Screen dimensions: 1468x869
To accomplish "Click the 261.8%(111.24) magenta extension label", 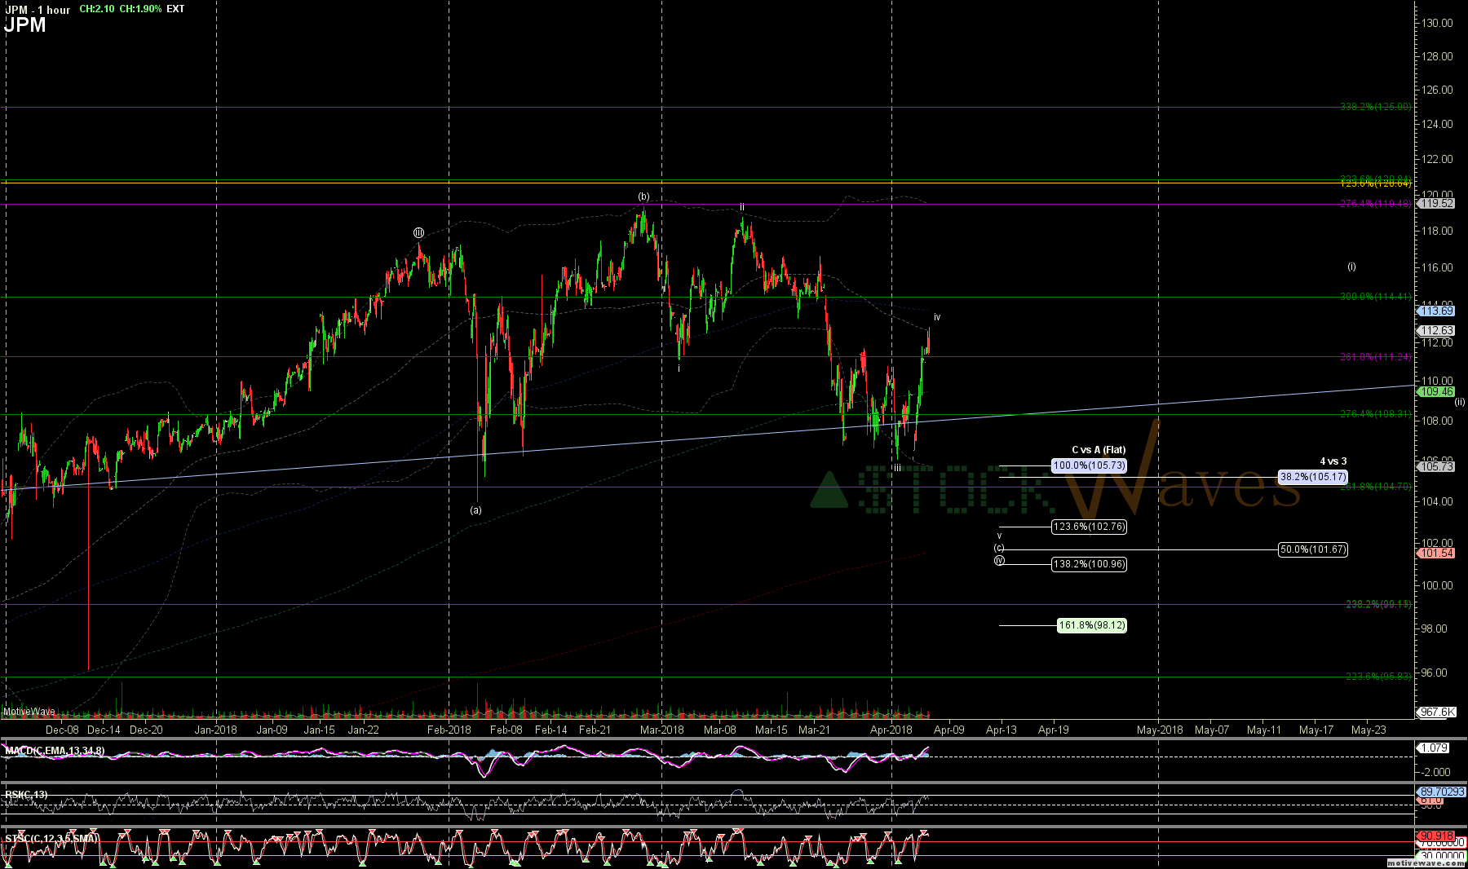I will point(1376,357).
